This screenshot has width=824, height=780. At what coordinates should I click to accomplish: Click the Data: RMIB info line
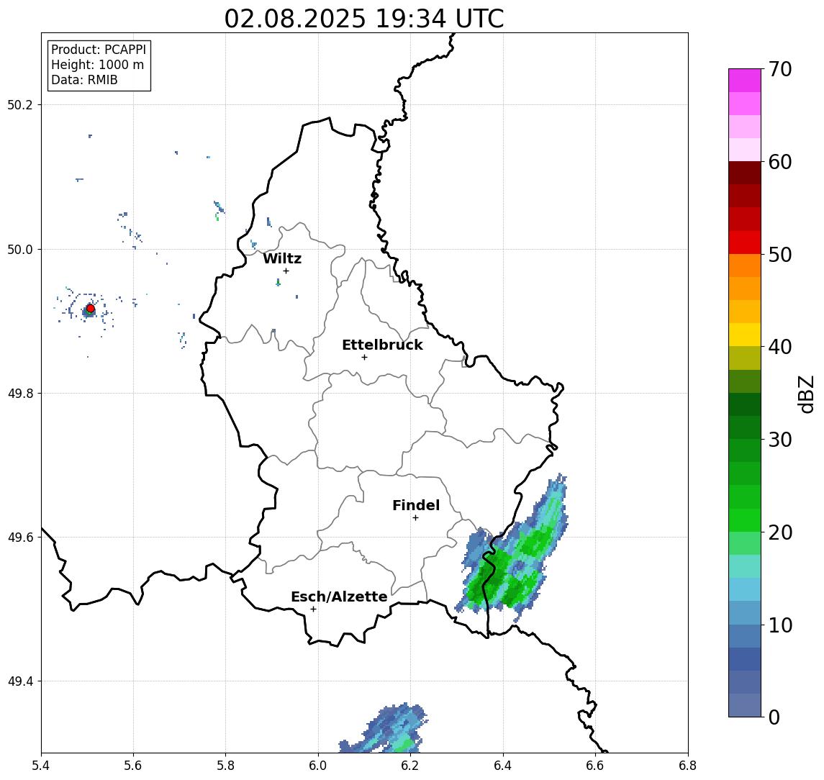84,80
